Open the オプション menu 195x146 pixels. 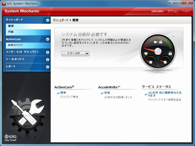click(x=173, y=11)
